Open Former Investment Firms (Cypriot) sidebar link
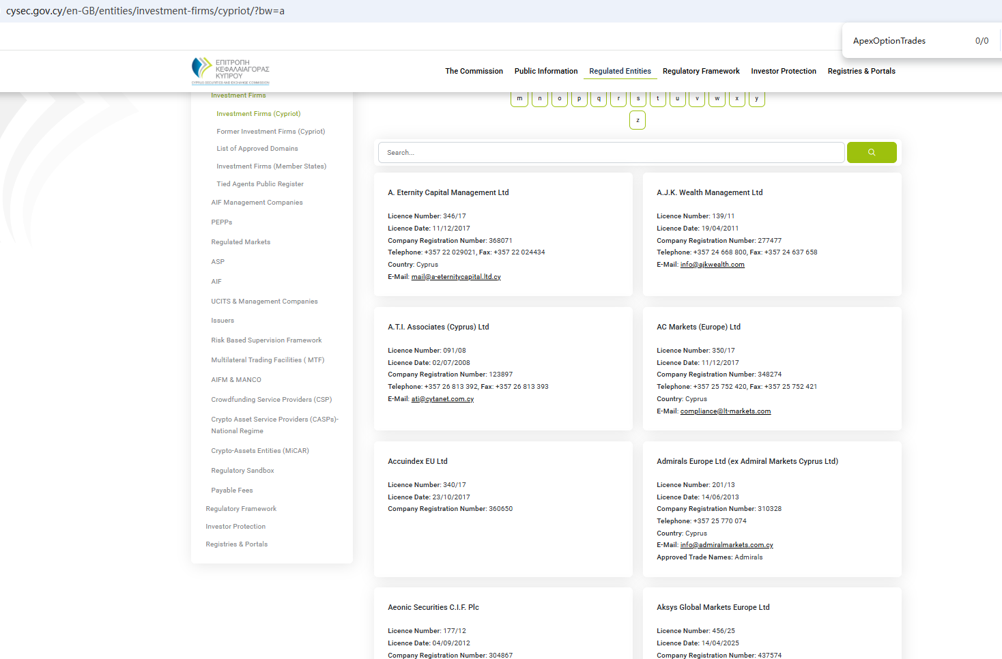 [x=271, y=132]
